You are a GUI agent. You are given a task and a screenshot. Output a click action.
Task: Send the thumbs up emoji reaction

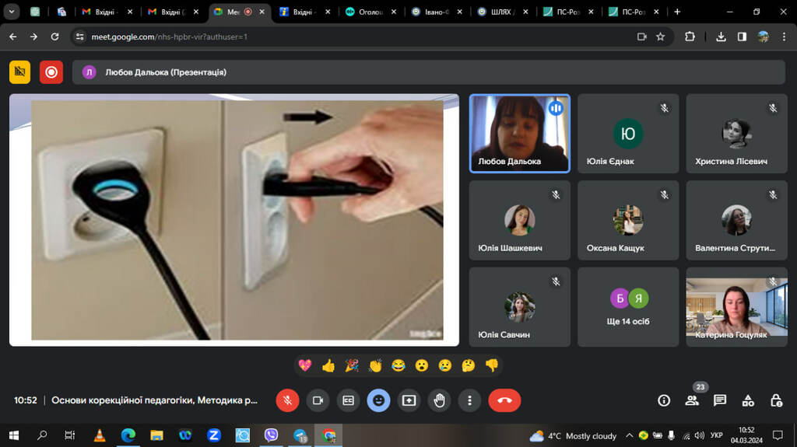(328, 365)
